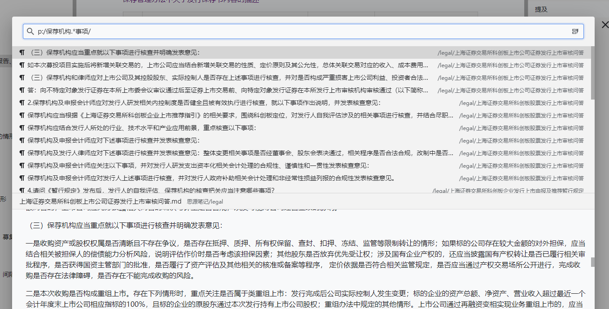This screenshot has width=609, height=309.
Task: Click preview heading （三）保荐机构应当重点就以下事项
Action: (123, 225)
